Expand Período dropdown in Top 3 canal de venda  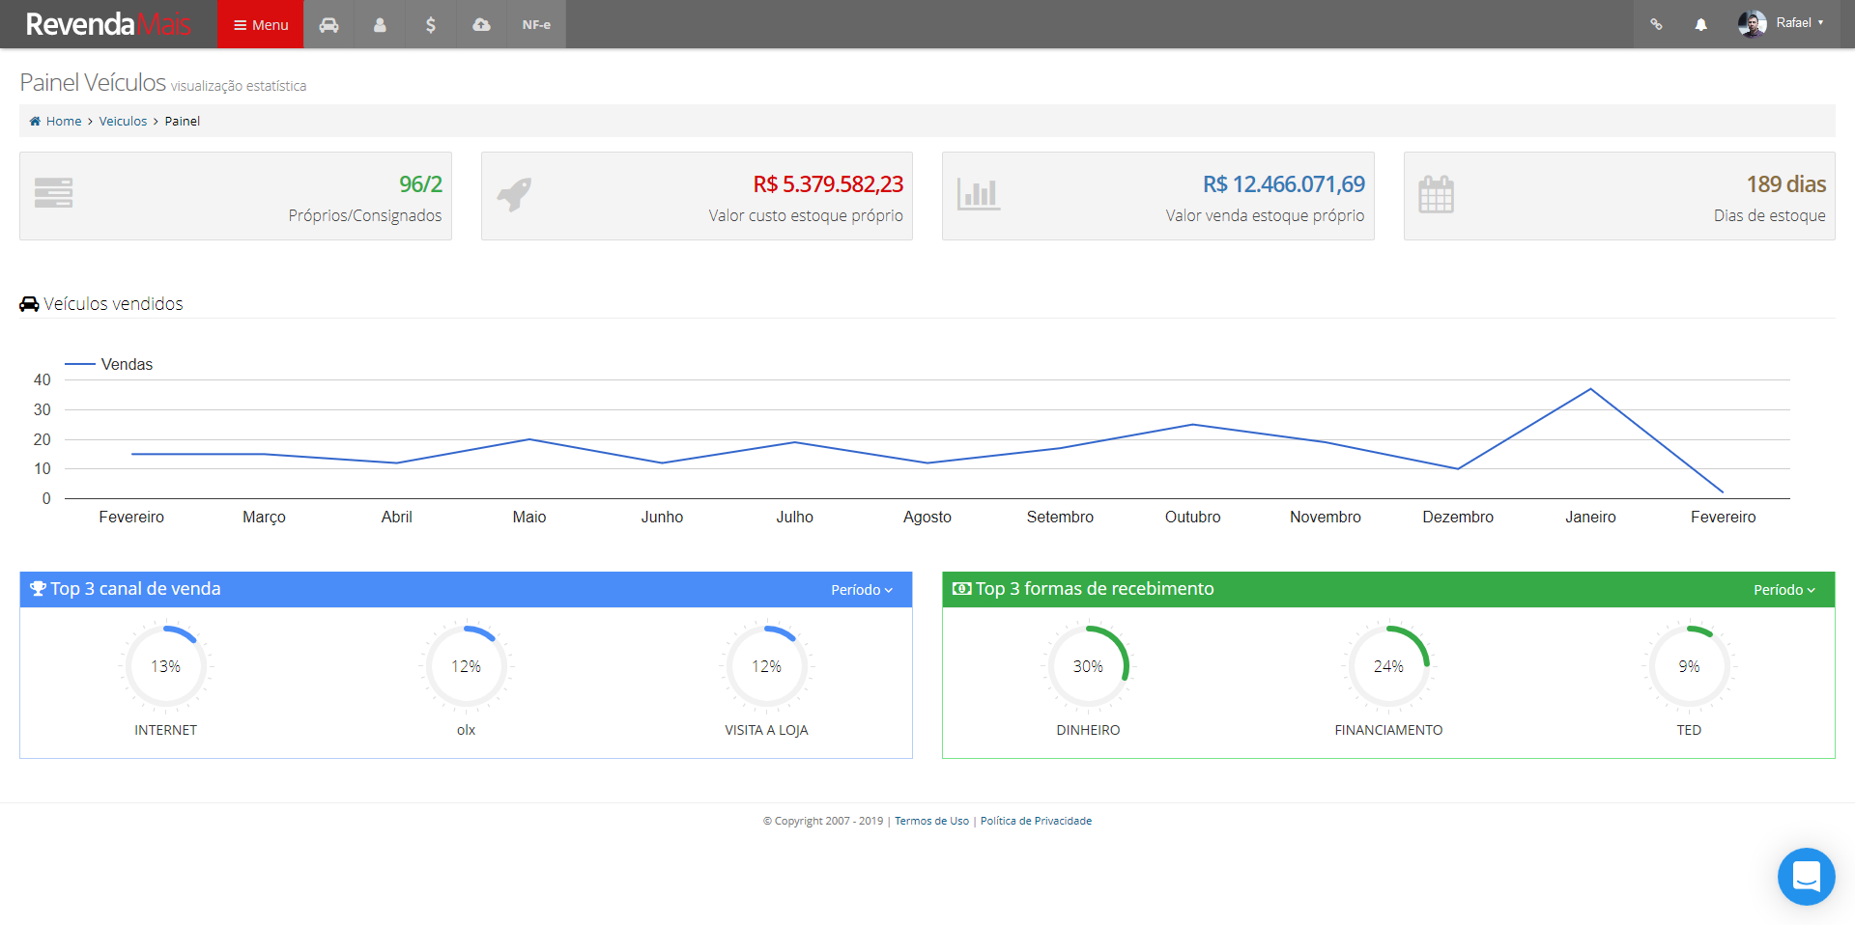[862, 590]
